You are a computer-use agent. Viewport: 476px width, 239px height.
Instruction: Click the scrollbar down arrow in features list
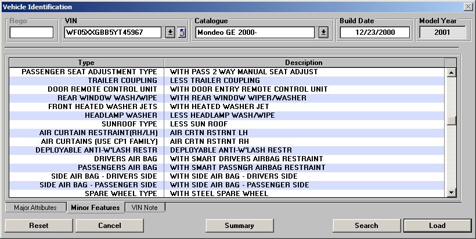click(451, 193)
